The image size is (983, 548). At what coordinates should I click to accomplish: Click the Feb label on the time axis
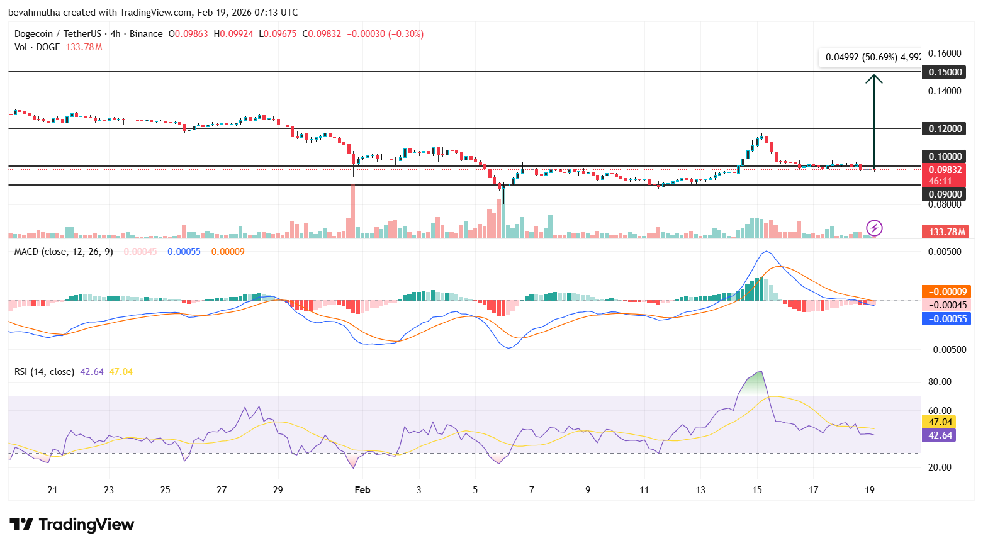pos(362,489)
